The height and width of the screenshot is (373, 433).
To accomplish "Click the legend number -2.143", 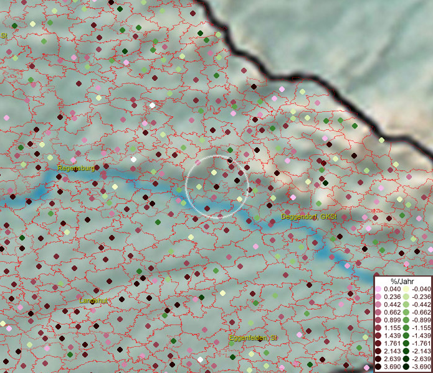I will [421, 351].
